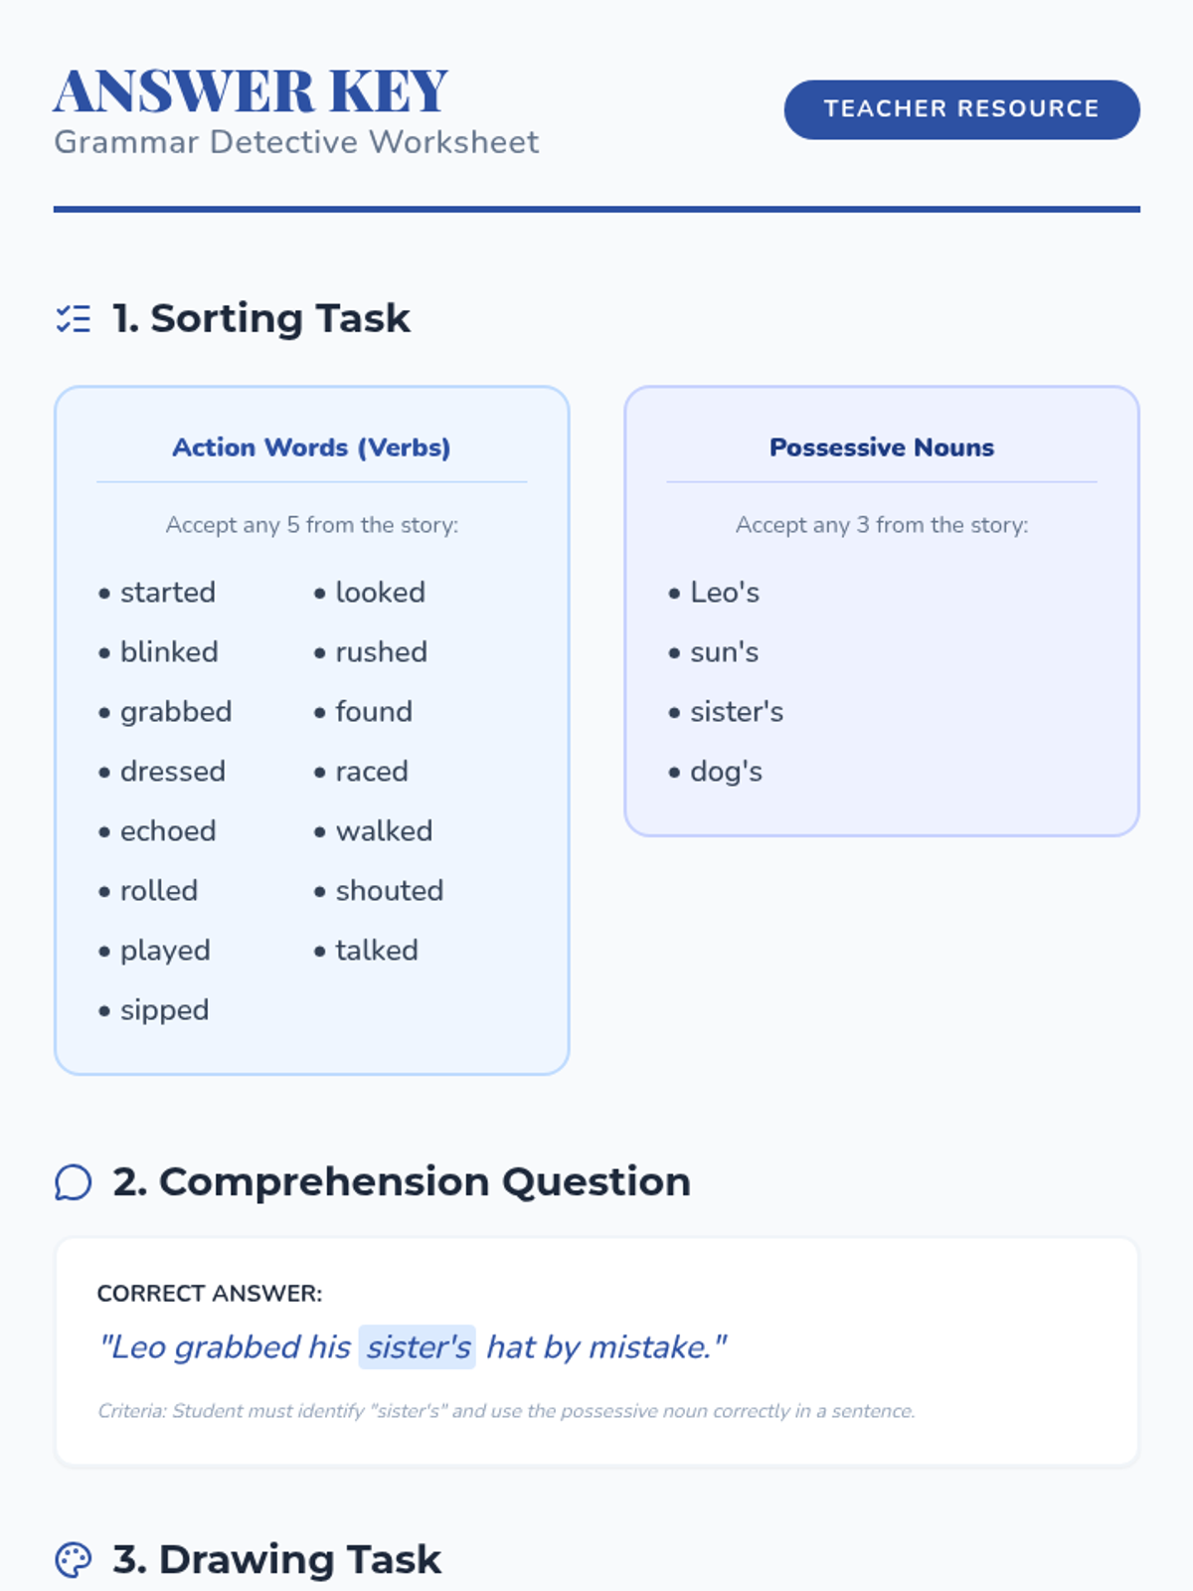Click the palette icon beside Drawing Task
This screenshot has height=1591, width=1193.
(73, 1559)
